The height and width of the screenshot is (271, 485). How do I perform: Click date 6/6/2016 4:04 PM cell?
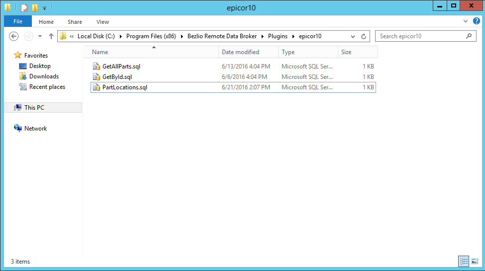pos(244,77)
